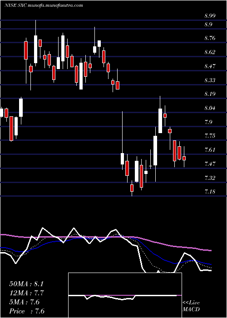Viewport: 227px width, 318px height.
Task: Click the NYSE SXC munafa.munafasutra.com header text
Action: click(x=44, y=5)
